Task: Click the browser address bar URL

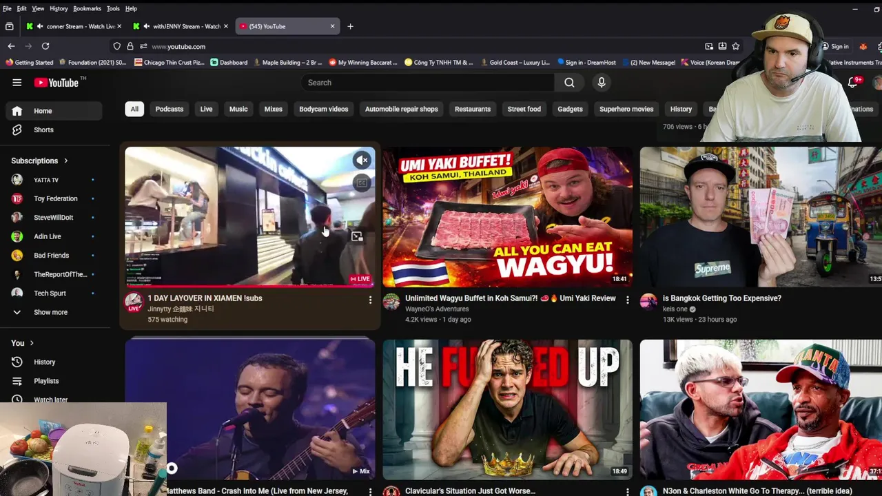Action: (x=178, y=47)
